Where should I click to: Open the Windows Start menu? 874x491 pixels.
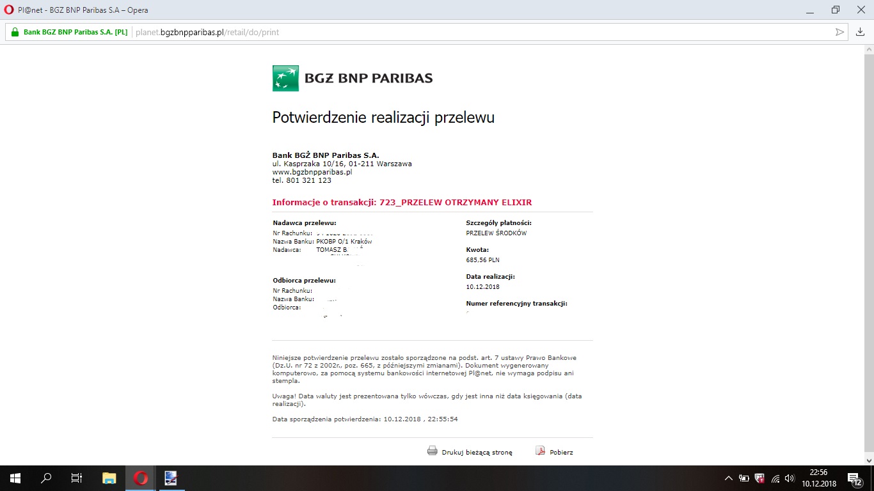[15, 478]
